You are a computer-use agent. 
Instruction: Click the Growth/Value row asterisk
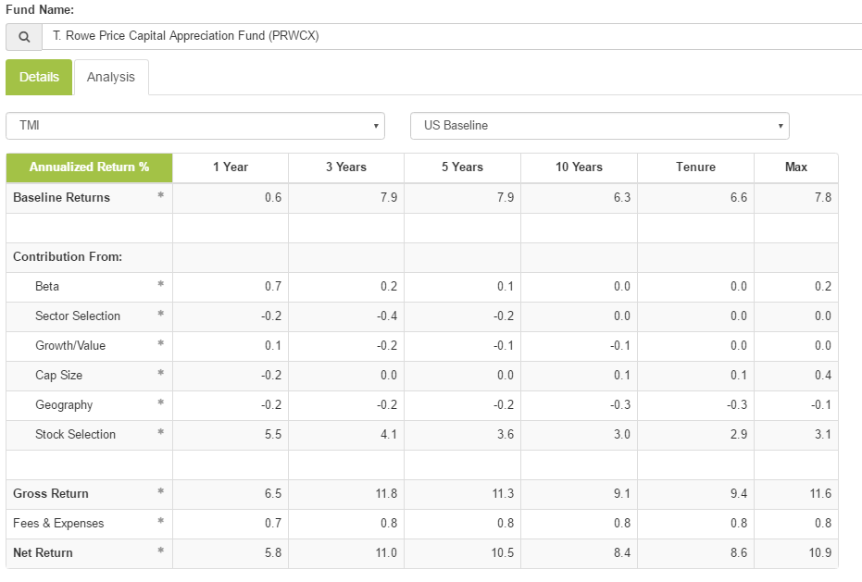(x=161, y=344)
